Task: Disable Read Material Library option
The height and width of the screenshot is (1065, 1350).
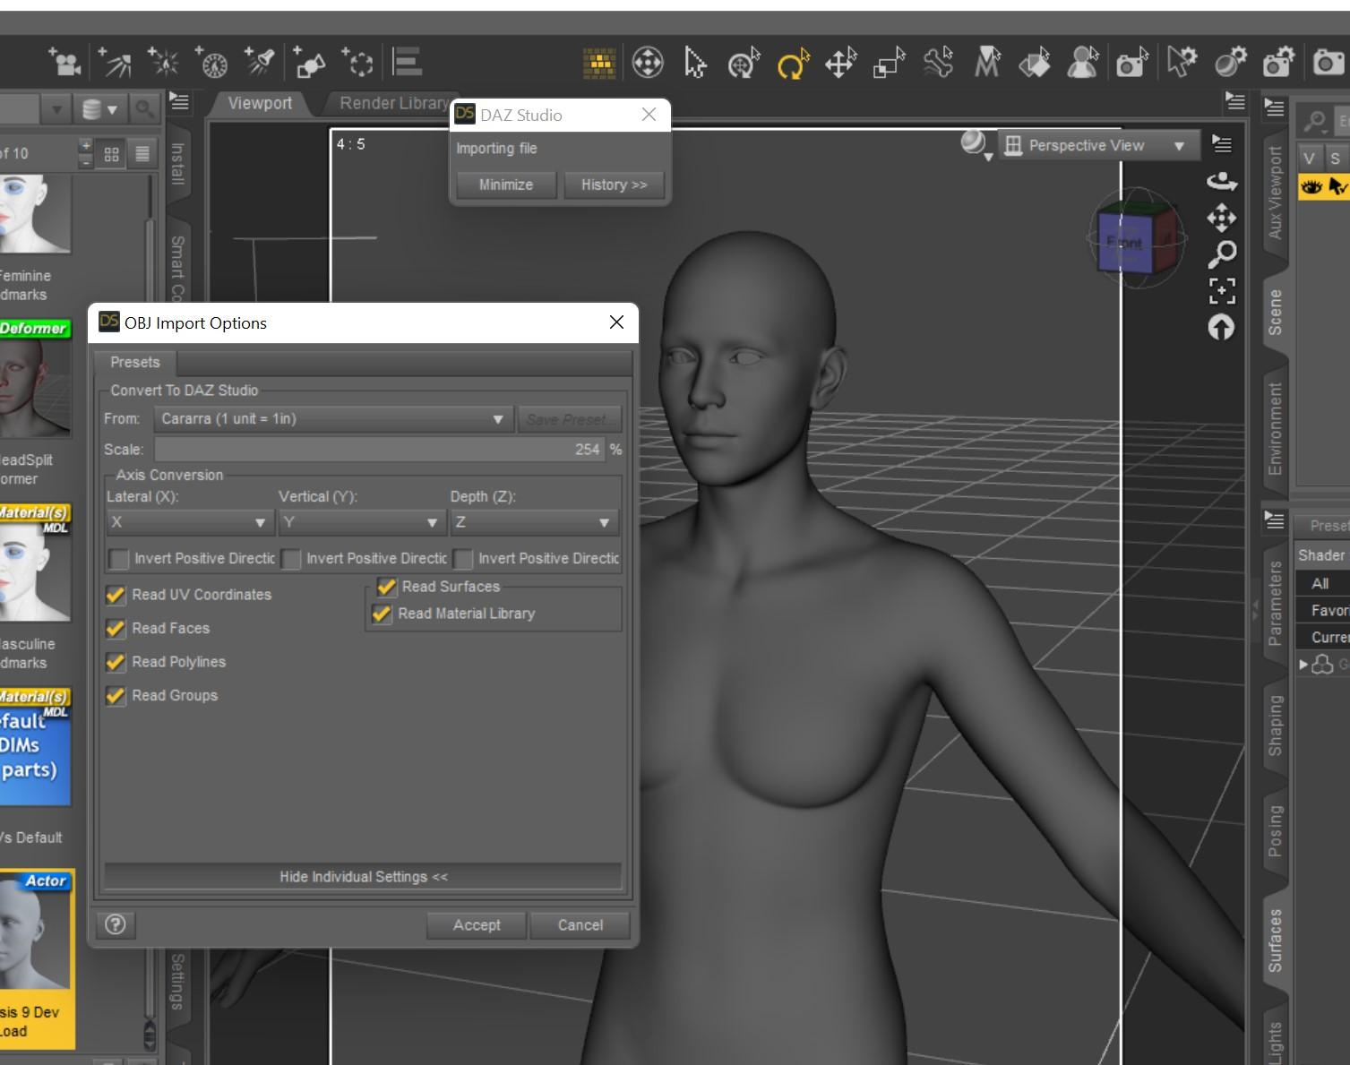Action: (383, 614)
